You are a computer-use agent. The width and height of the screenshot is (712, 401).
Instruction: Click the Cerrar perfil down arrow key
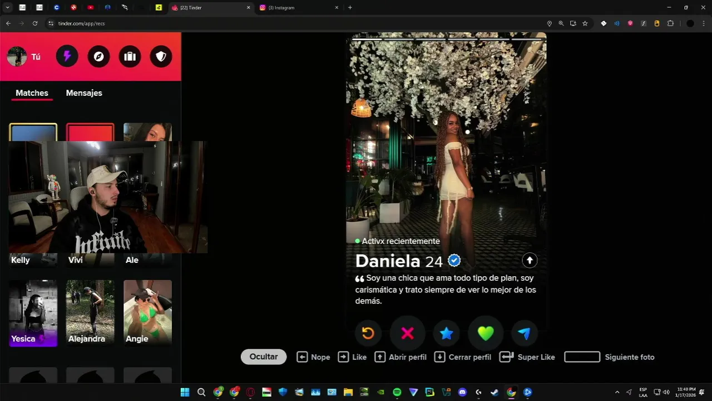(439, 357)
